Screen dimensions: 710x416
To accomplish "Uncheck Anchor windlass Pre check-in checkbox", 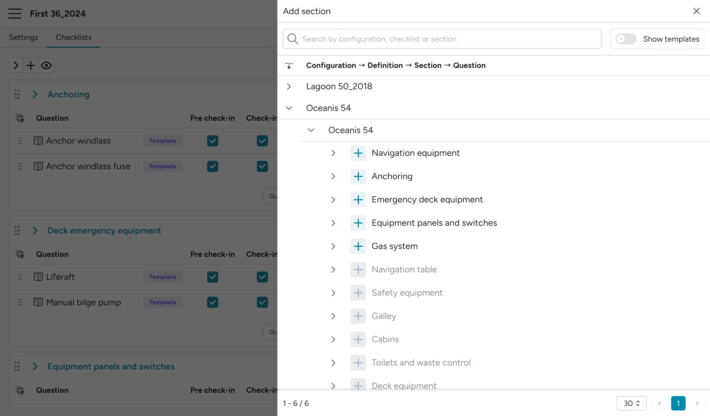I will coord(212,141).
